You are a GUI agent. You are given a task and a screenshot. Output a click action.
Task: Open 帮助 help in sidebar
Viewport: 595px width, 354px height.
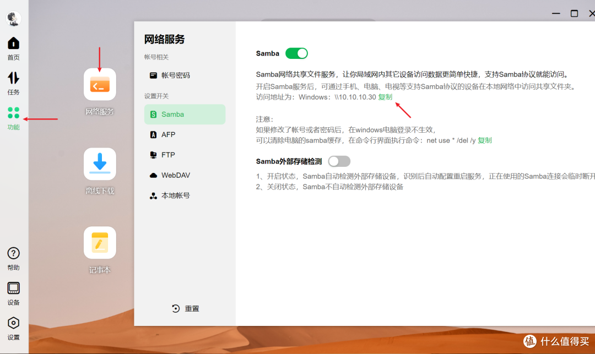pos(13,258)
